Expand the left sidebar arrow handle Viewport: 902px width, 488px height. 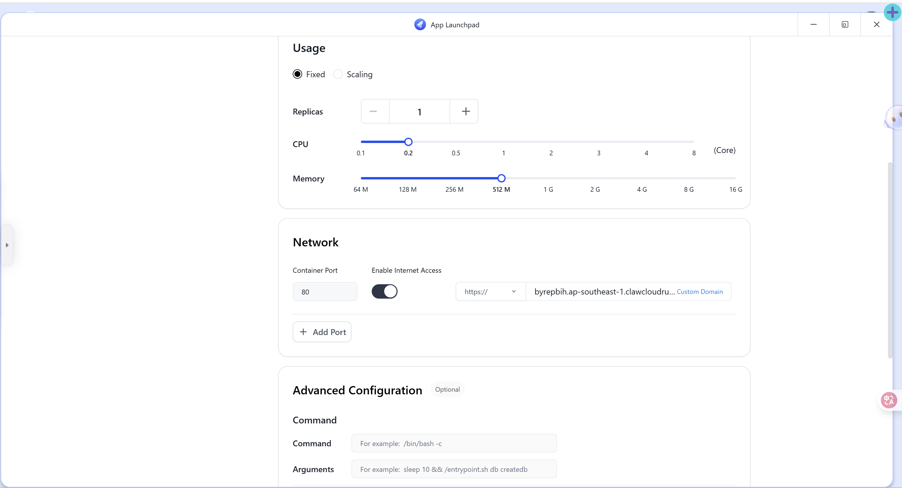point(7,245)
